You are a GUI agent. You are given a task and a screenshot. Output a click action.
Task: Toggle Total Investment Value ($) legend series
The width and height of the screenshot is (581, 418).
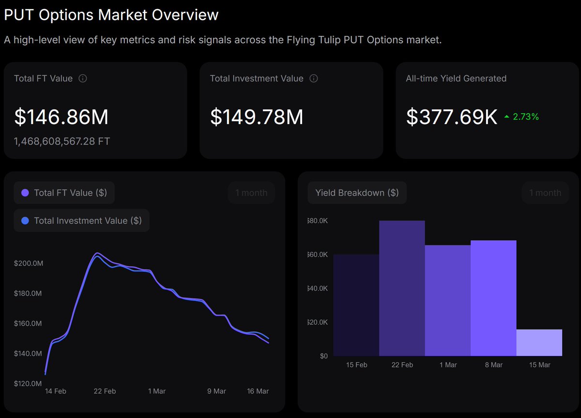(82, 220)
